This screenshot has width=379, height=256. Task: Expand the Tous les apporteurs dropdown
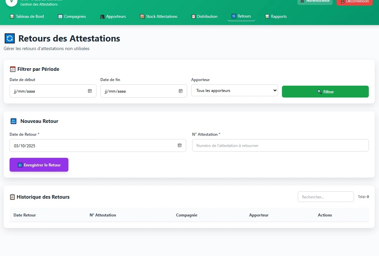click(x=234, y=91)
